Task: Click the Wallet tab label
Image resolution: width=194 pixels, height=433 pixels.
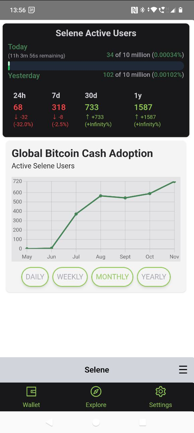Action: click(x=31, y=405)
